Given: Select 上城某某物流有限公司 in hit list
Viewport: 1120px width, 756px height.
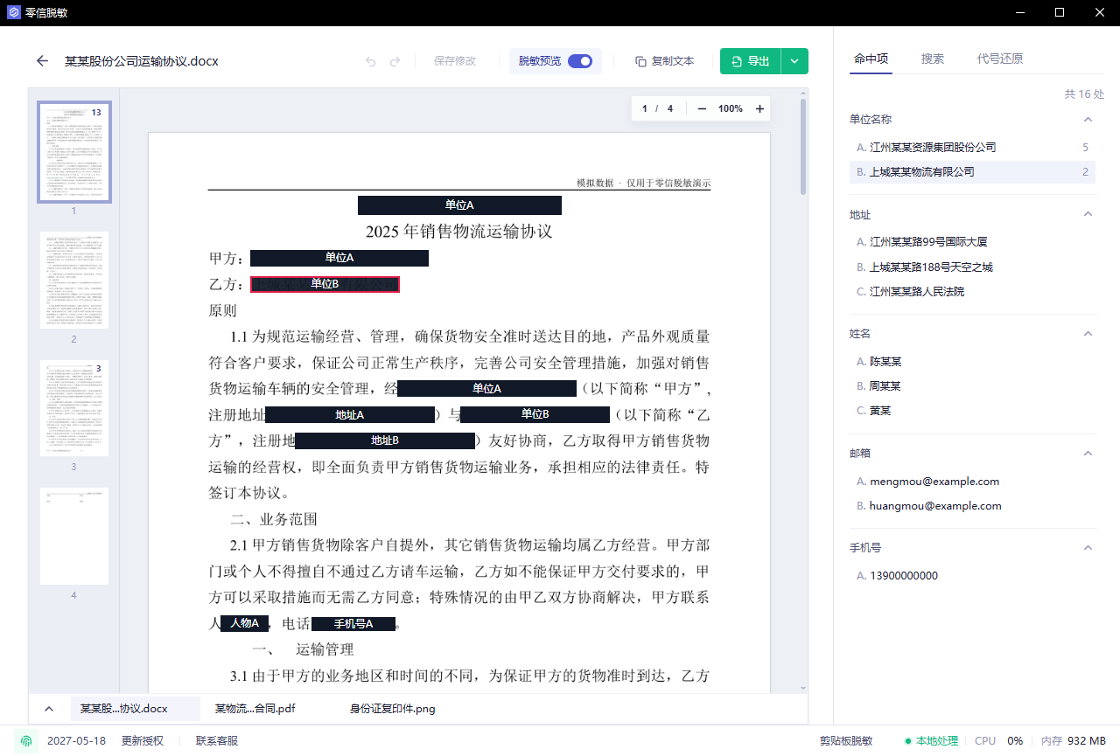Looking at the screenshot, I should [x=973, y=171].
